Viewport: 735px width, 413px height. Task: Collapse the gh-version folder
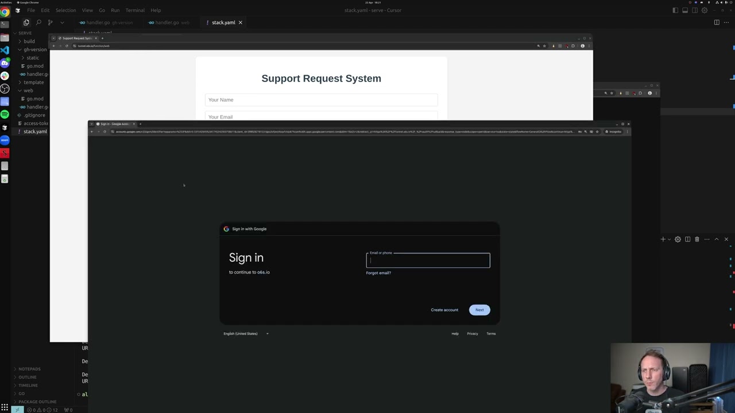[35, 49]
